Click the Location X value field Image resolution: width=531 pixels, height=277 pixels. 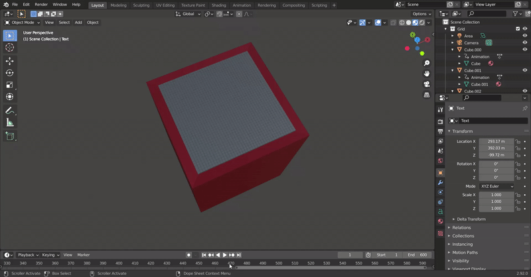tap(496, 141)
